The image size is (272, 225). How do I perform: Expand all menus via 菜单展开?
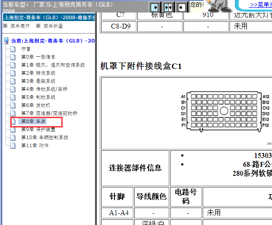(20, 26)
